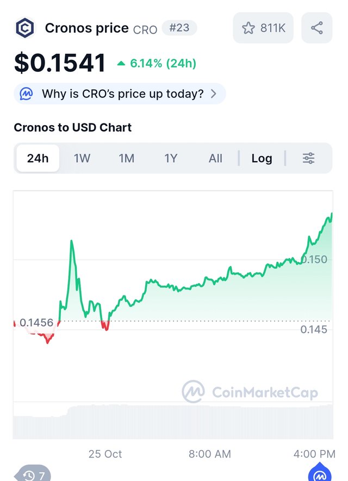This screenshot has height=481, width=348.
Task: Click the CoinMarketCap watermark logo
Action: pos(193,392)
